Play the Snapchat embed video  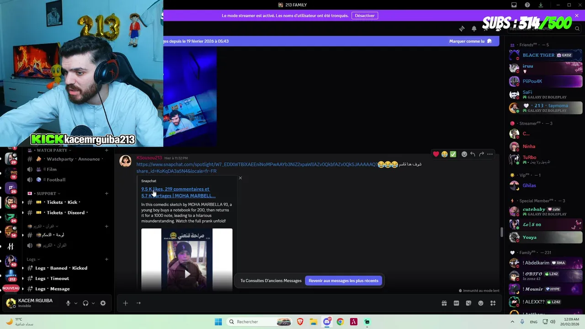[x=187, y=274]
